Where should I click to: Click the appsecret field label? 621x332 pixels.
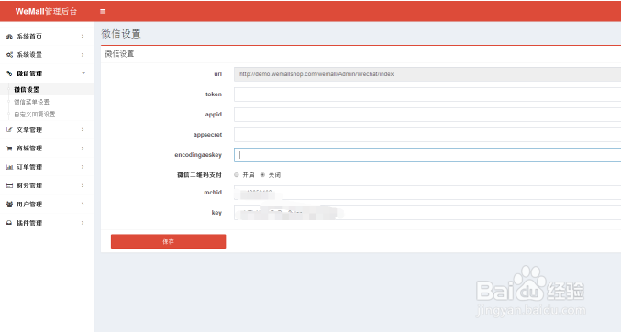207,135
